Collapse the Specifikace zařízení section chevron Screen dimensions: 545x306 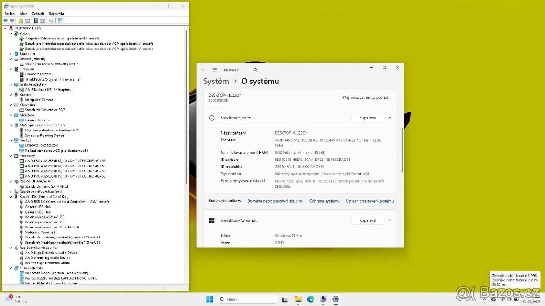pos(389,117)
